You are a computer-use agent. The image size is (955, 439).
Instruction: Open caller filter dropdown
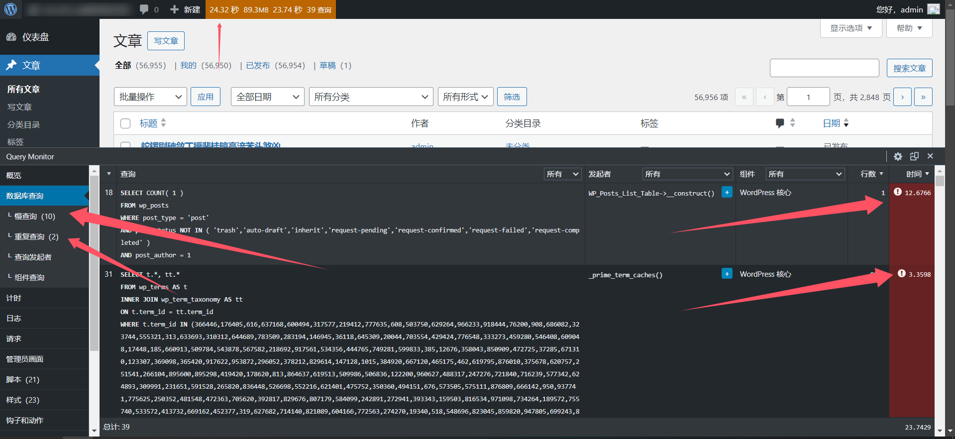(687, 174)
